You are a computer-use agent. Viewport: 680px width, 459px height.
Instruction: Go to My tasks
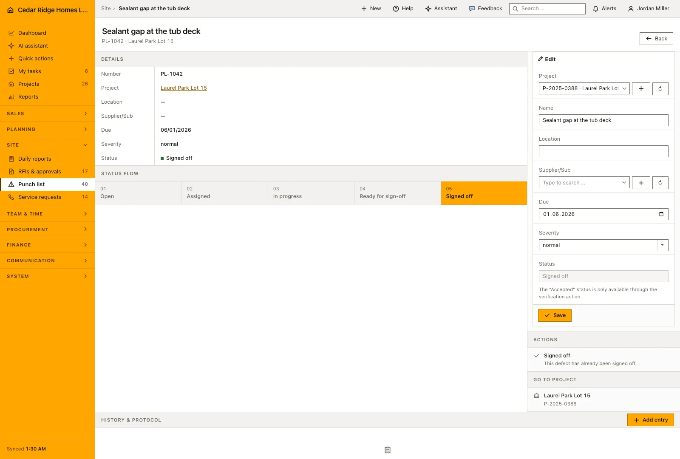tap(47, 71)
